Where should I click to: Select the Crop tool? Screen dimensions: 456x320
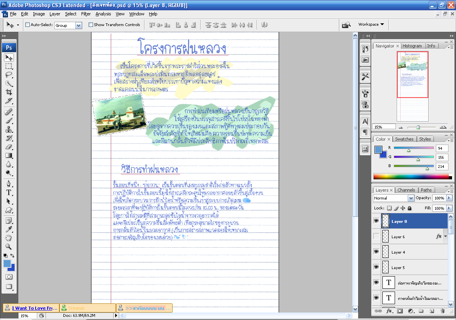9,92
